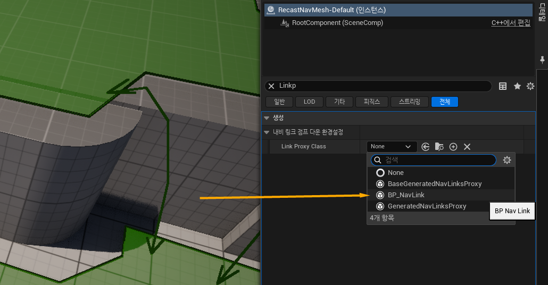The height and width of the screenshot is (285, 548).
Task: Toggle property matrix table view icon
Action: (503, 86)
